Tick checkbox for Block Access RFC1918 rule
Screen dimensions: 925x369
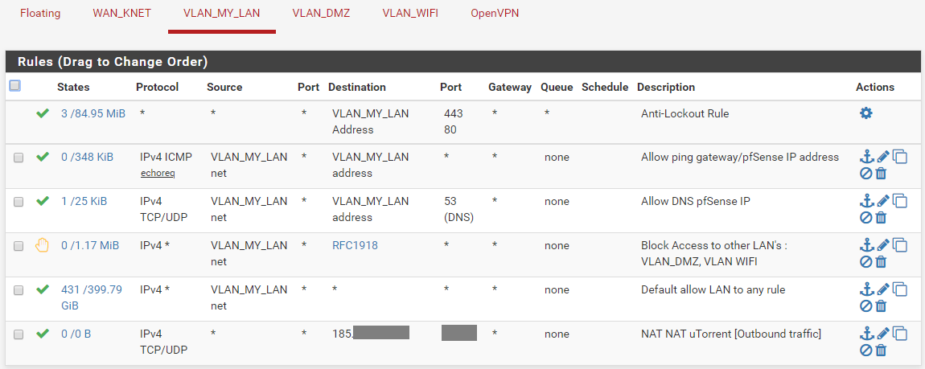(x=18, y=246)
